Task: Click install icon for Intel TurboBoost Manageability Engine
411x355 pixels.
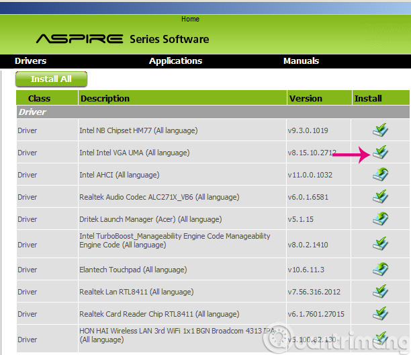Action: pos(380,244)
